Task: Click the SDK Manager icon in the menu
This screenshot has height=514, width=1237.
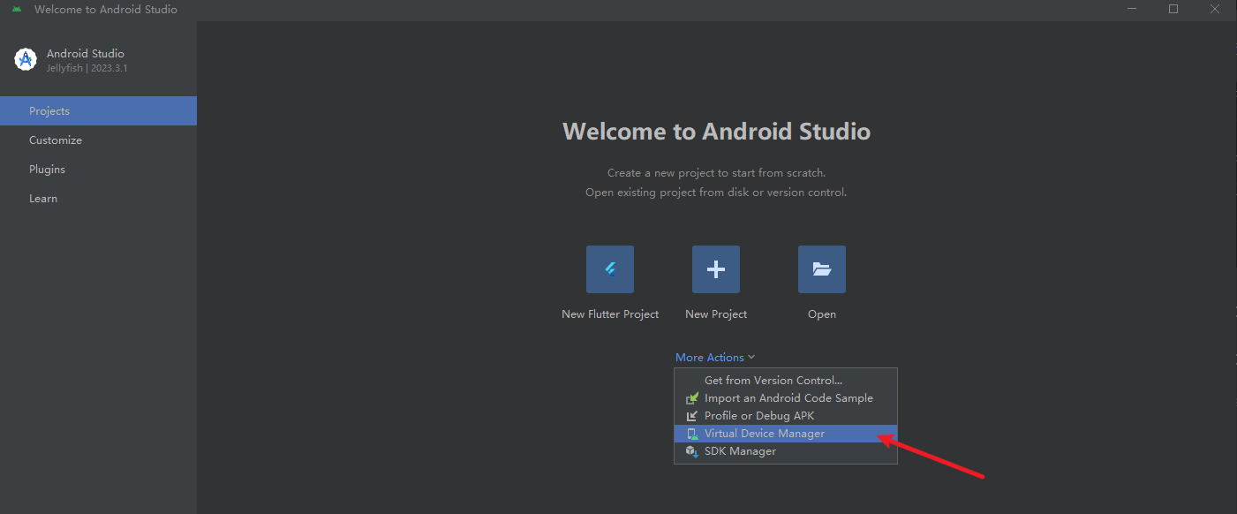Action: [x=692, y=451]
